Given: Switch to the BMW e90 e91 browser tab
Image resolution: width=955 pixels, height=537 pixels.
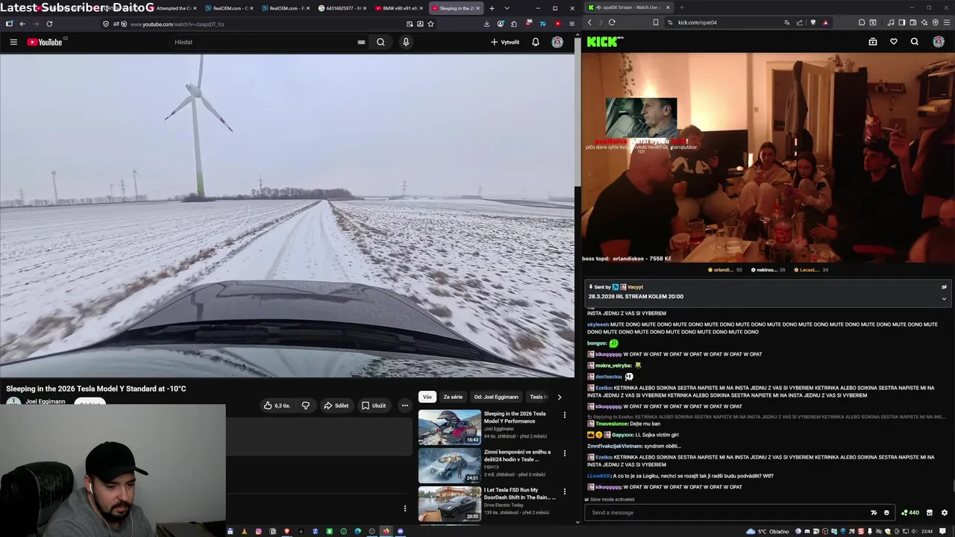Looking at the screenshot, I should point(398,8).
